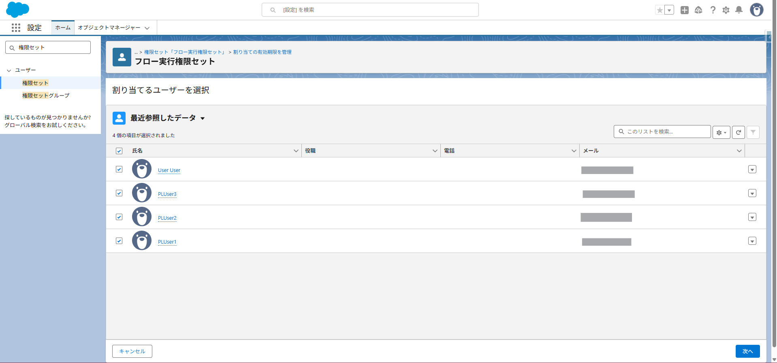Viewport: 777px width, 363px height.
Task: Click the favorites star icon
Action: point(660,10)
